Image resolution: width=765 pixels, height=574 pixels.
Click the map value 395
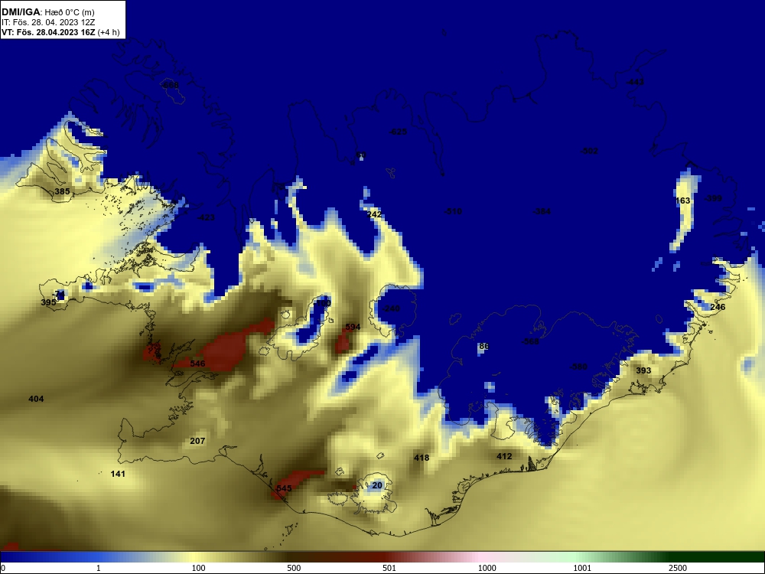48,302
